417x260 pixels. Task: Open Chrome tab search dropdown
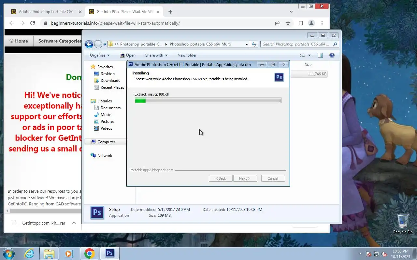[x=291, y=12]
